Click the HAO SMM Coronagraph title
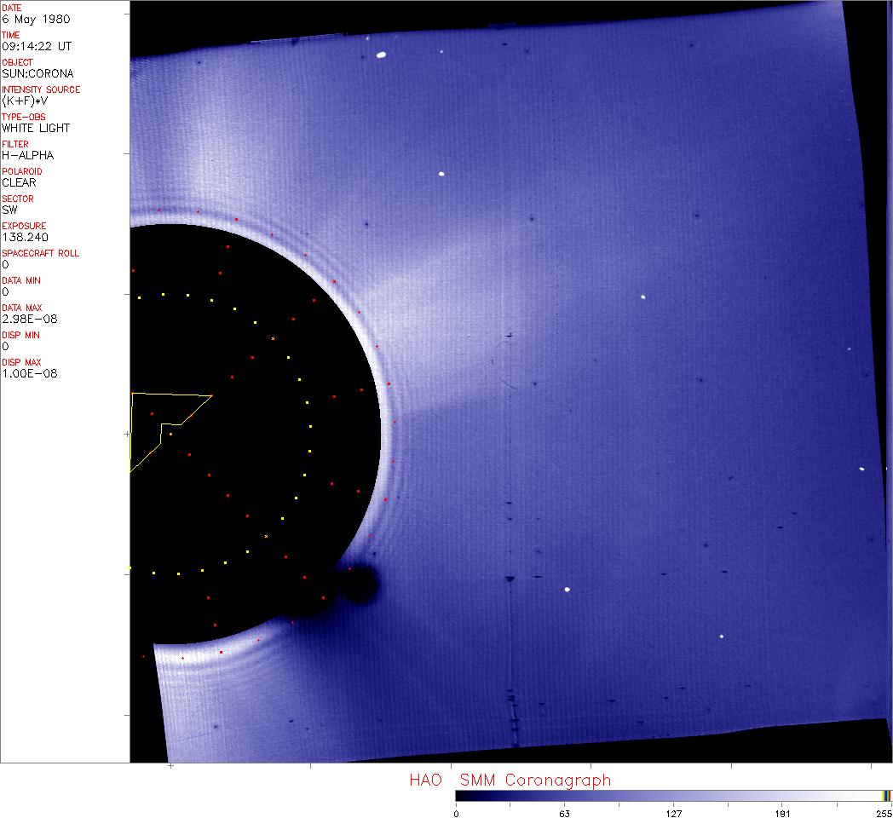 [510, 780]
